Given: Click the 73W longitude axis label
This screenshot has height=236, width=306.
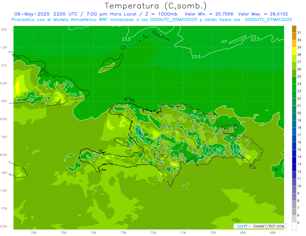Looking at the screenshot, I should [123, 232].
